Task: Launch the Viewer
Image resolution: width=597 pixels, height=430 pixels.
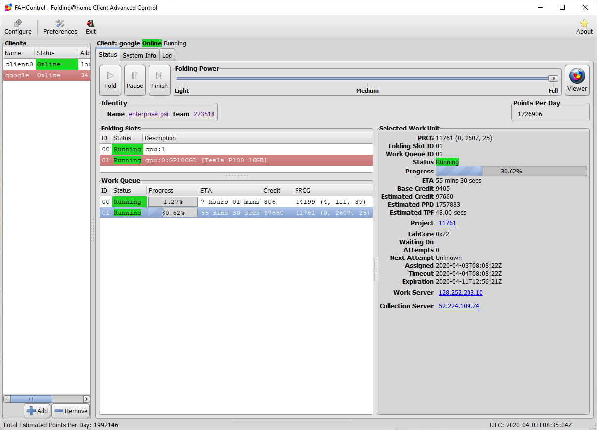Action: pos(577,80)
